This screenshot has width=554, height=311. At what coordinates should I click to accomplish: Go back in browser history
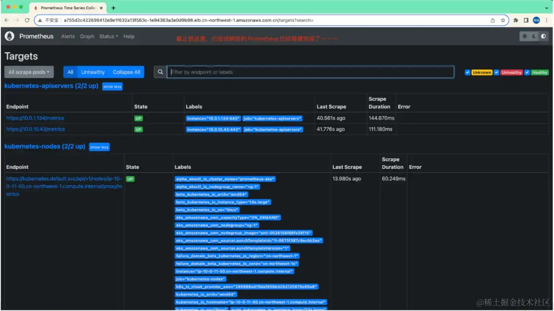[x=6, y=20]
